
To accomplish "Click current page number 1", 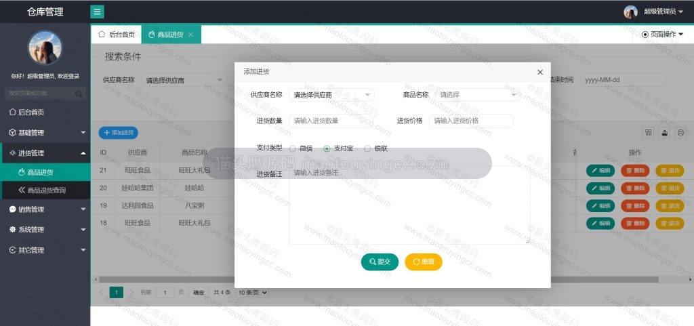I will coord(116,292).
